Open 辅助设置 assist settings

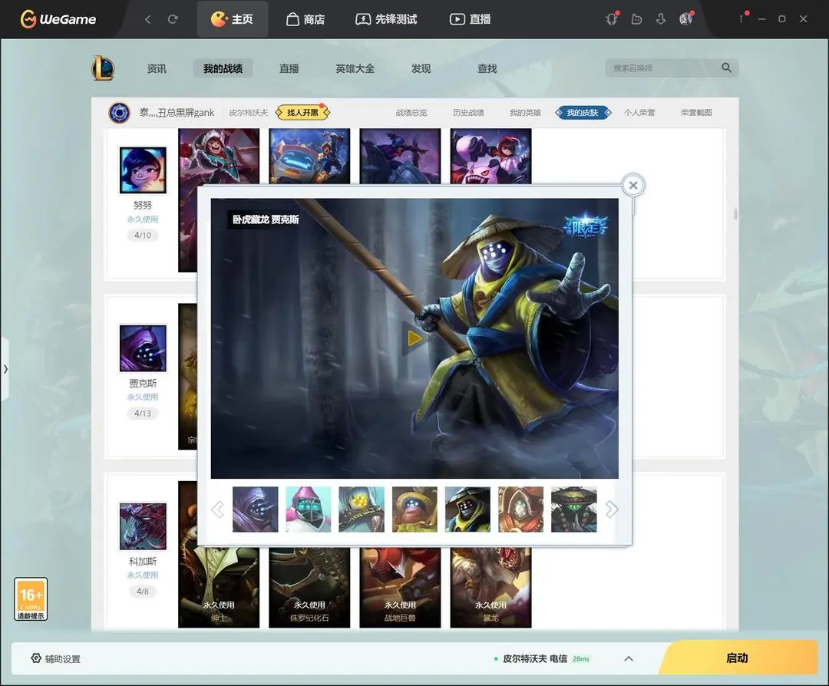pos(55,658)
